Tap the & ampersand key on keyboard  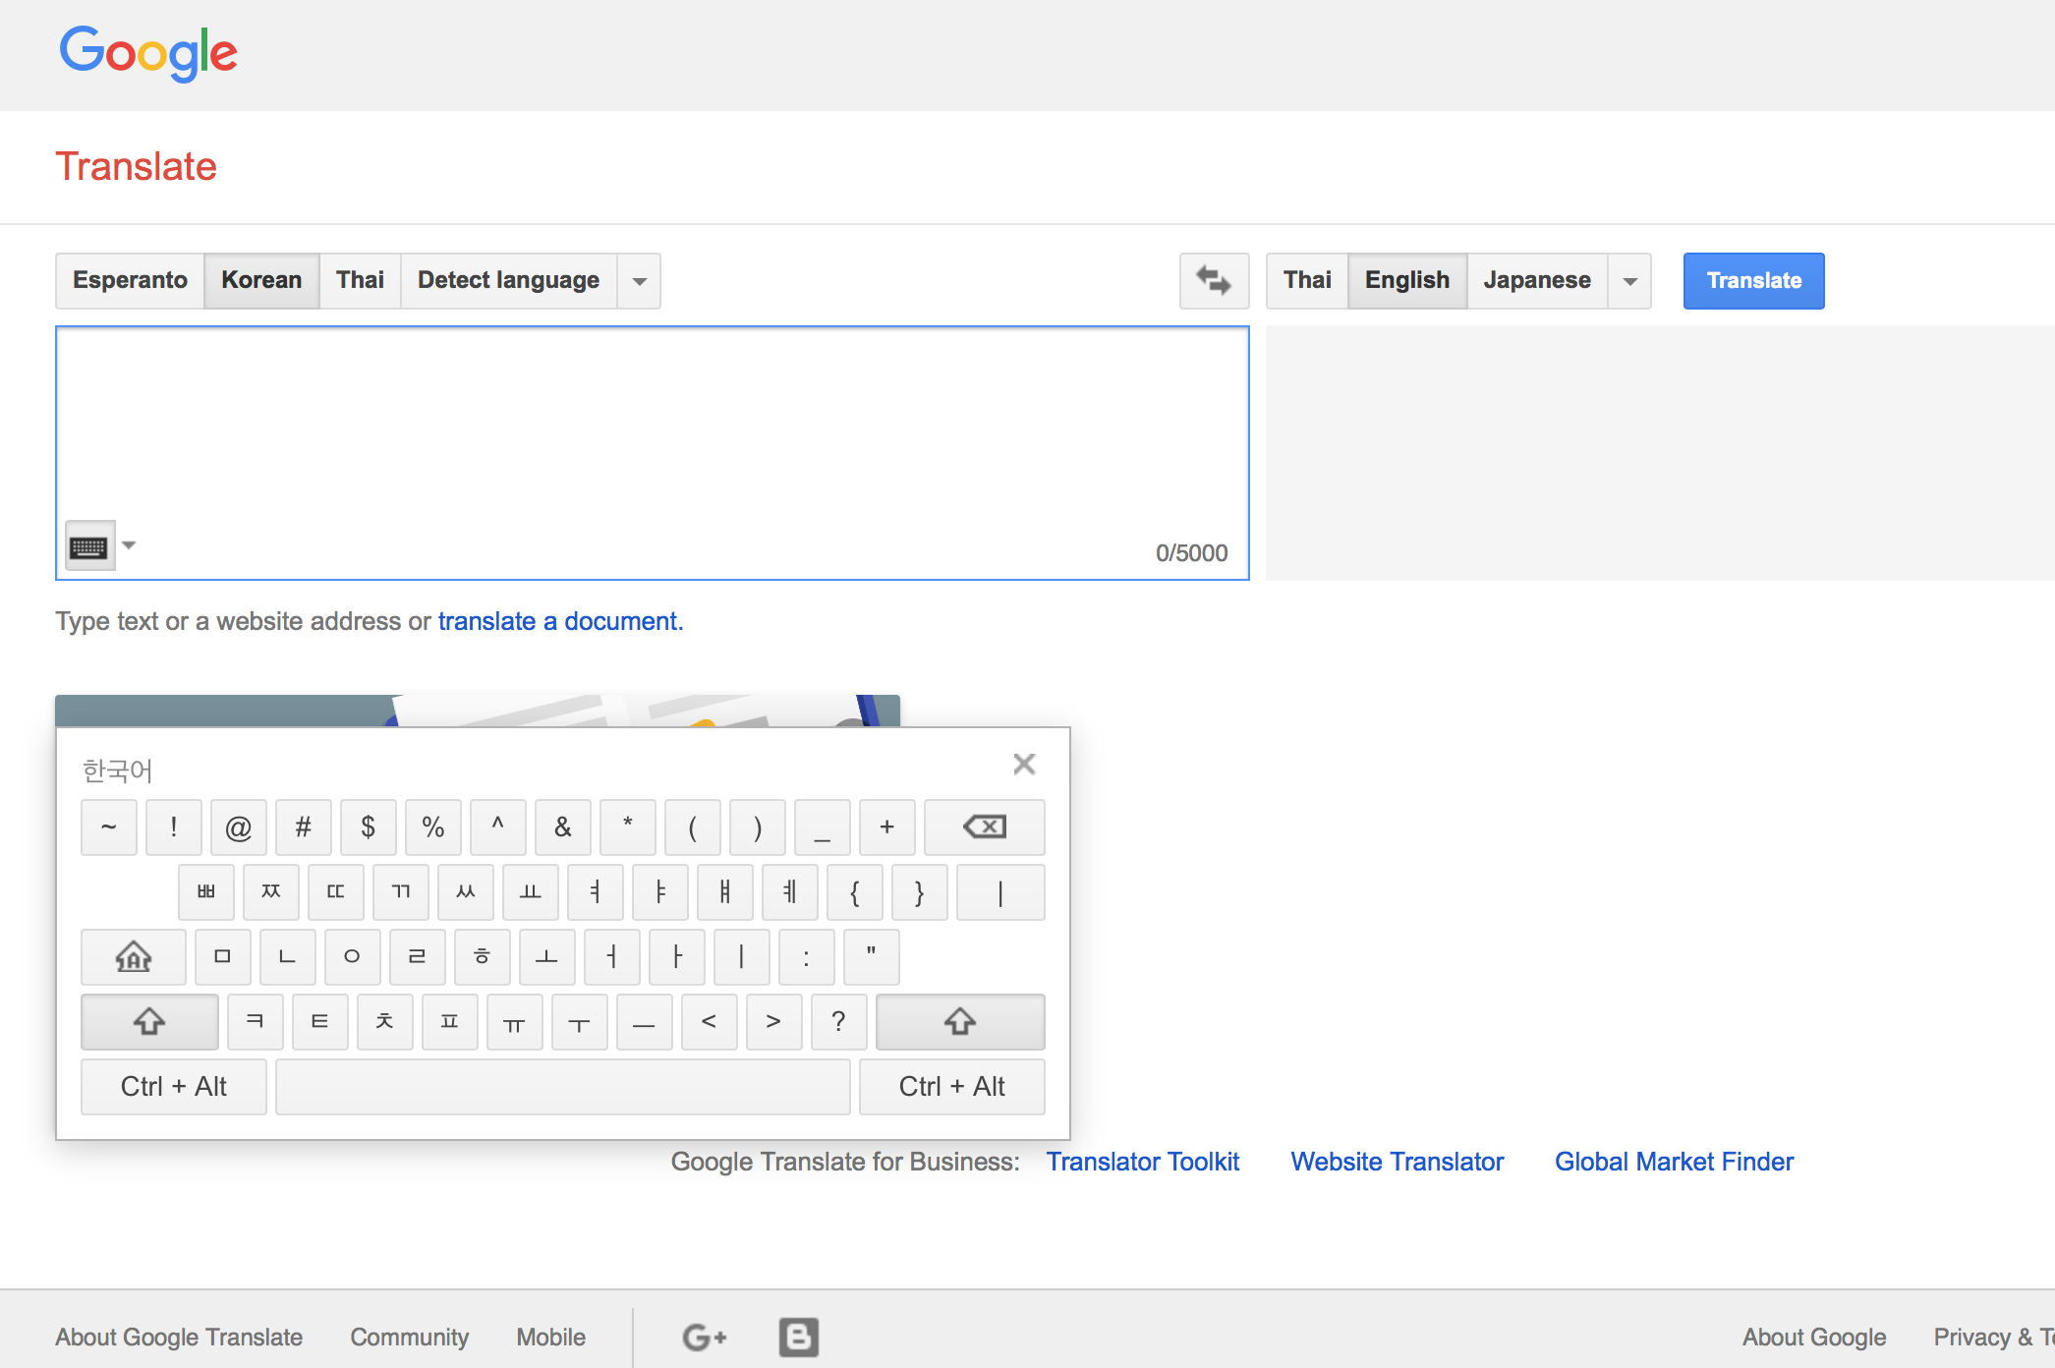tap(563, 826)
